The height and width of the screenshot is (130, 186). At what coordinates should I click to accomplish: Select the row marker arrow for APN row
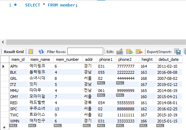3,66
